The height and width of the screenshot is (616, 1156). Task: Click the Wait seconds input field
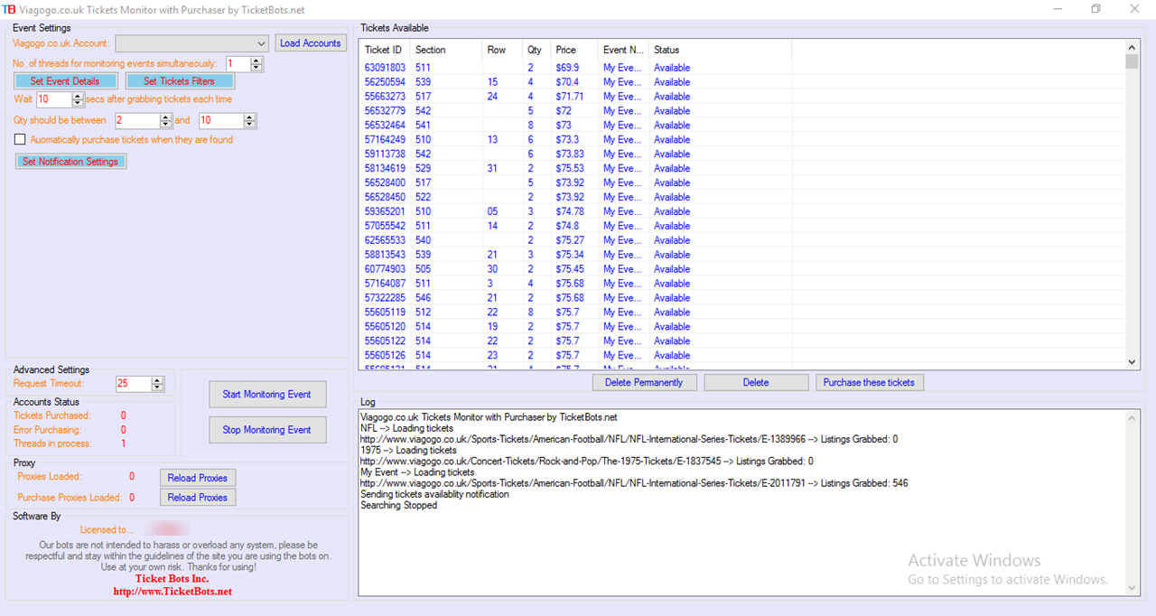click(x=55, y=99)
